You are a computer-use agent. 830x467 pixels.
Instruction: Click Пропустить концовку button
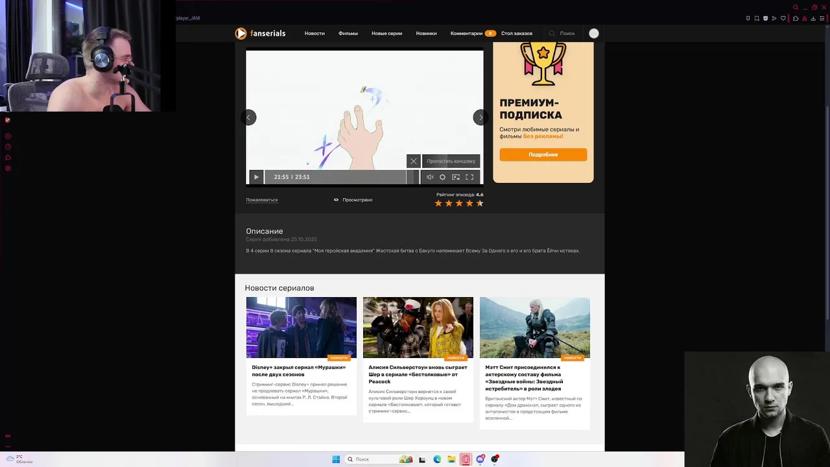[x=451, y=161]
